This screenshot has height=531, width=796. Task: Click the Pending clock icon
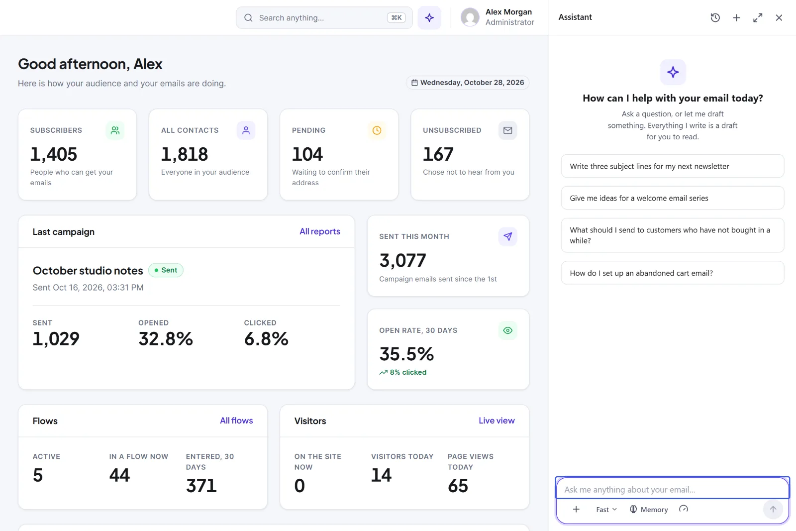(377, 130)
